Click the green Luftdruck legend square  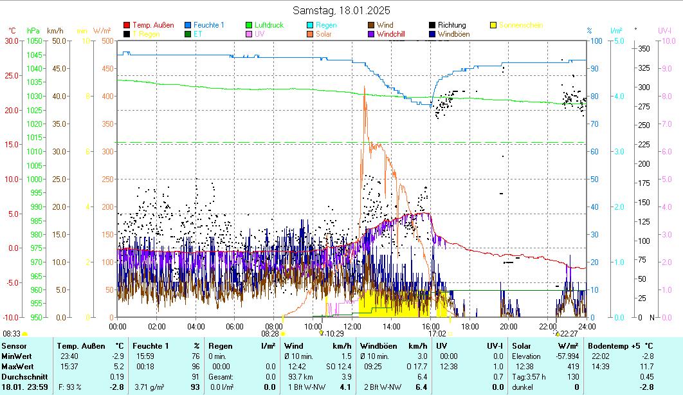(249, 25)
